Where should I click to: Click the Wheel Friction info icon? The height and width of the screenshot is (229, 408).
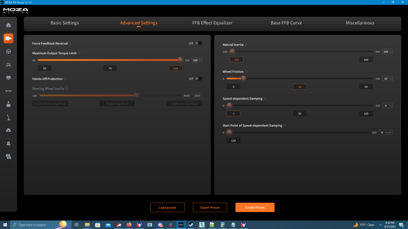(x=246, y=72)
